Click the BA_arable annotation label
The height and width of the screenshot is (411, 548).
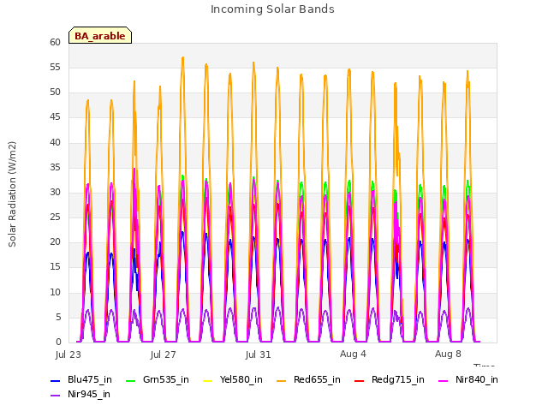(100, 36)
